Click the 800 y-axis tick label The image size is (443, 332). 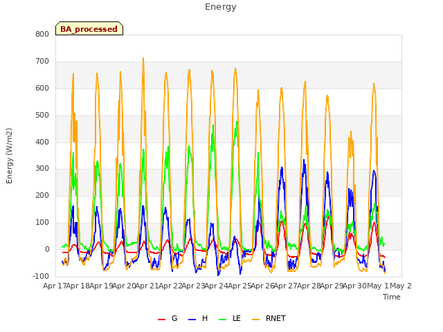pyautogui.click(x=42, y=34)
